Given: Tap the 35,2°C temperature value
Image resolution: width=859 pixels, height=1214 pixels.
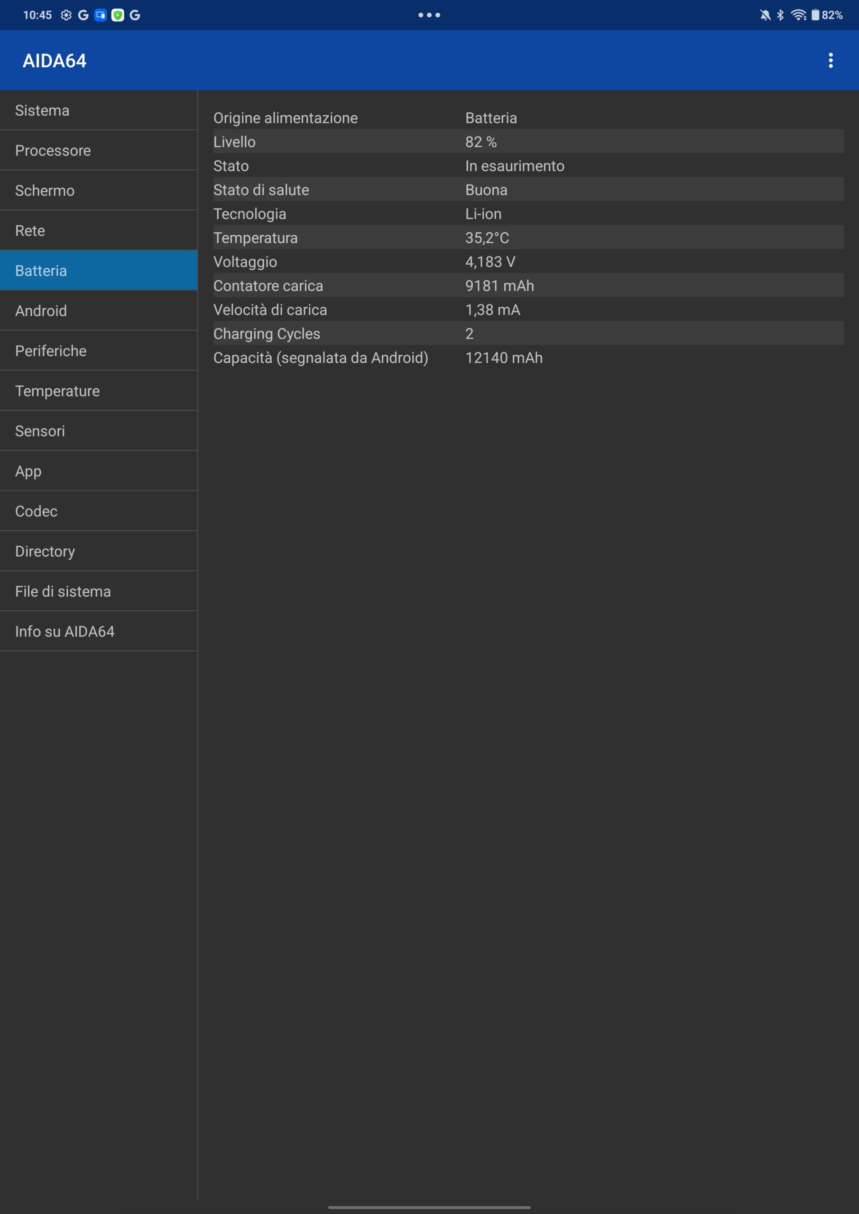Looking at the screenshot, I should pyautogui.click(x=487, y=238).
